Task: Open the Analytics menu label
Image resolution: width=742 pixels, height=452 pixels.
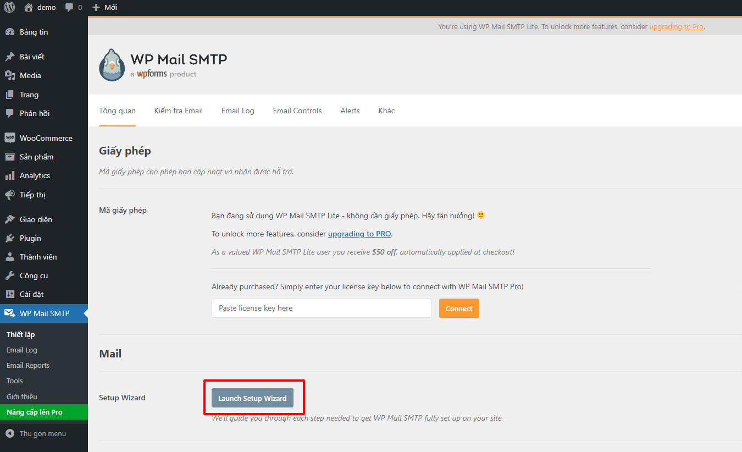Action: pos(35,175)
